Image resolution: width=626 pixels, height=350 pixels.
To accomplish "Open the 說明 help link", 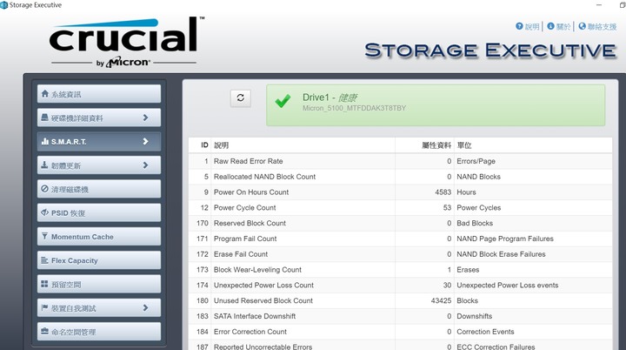I will pyautogui.click(x=532, y=27).
